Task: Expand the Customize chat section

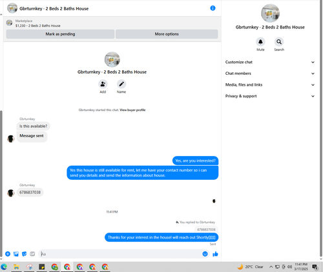Action: 270,62
